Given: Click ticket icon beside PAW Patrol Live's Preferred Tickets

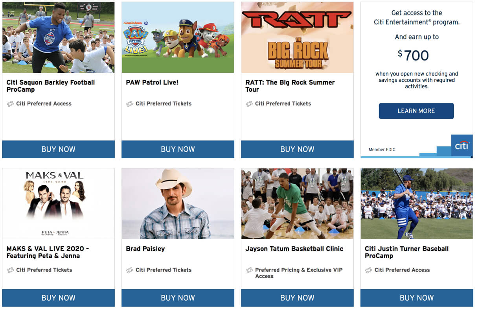Looking at the screenshot, I should click(x=129, y=104).
